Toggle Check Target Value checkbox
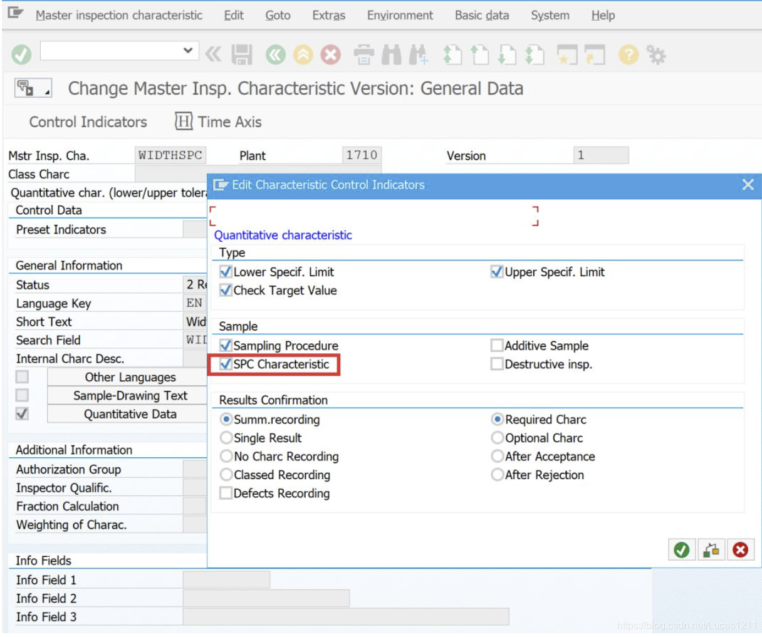 226,290
